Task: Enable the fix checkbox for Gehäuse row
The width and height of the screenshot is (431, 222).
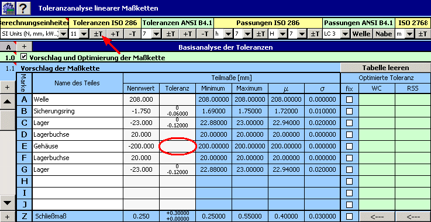Action: coord(349,146)
